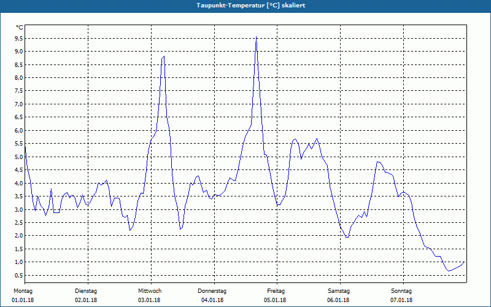The width and height of the screenshot is (491, 307).
Task: Click the 1,0 y-axis value
Action: (19, 262)
